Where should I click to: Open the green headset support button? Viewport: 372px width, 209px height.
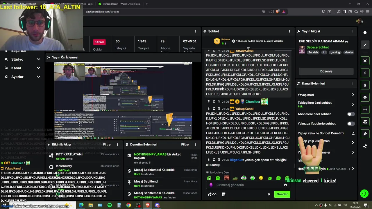pyautogui.click(x=364, y=193)
